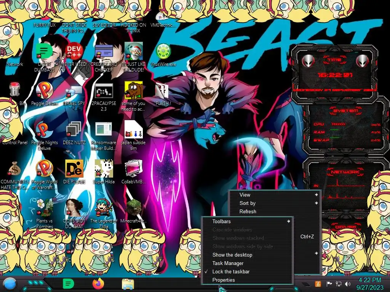The height and width of the screenshot is (292, 390).
Task: Select the Control Panel desktop label
Action: pyautogui.click(x=15, y=143)
